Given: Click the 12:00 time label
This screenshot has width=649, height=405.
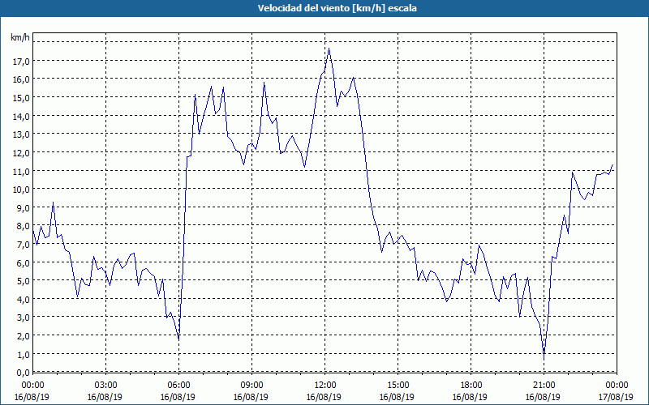Looking at the screenshot, I should click(325, 386).
